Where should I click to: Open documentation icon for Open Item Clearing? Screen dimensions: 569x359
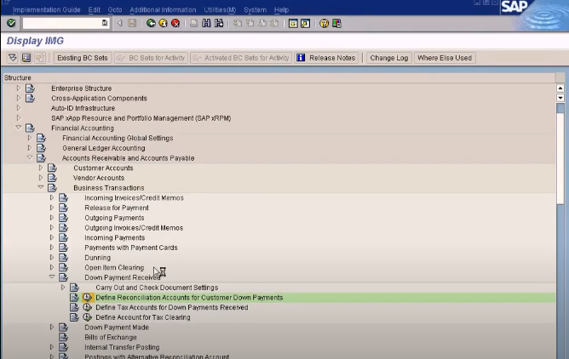click(x=64, y=267)
